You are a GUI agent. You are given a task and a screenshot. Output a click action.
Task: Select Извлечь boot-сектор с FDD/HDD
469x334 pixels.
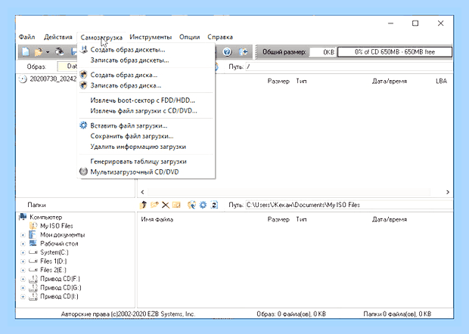[x=146, y=101]
